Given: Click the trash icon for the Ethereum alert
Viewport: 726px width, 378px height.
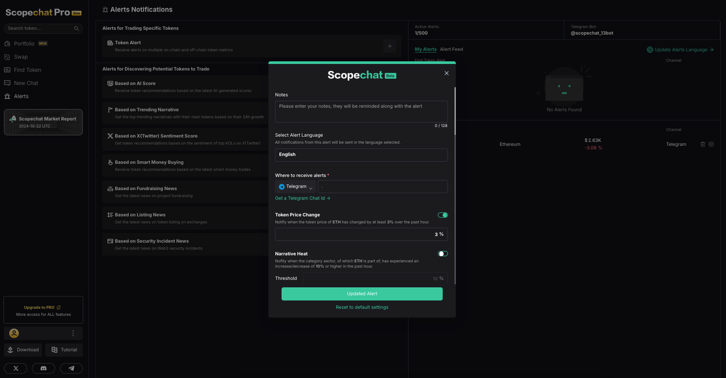Looking at the screenshot, I should pyautogui.click(x=703, y=144).
